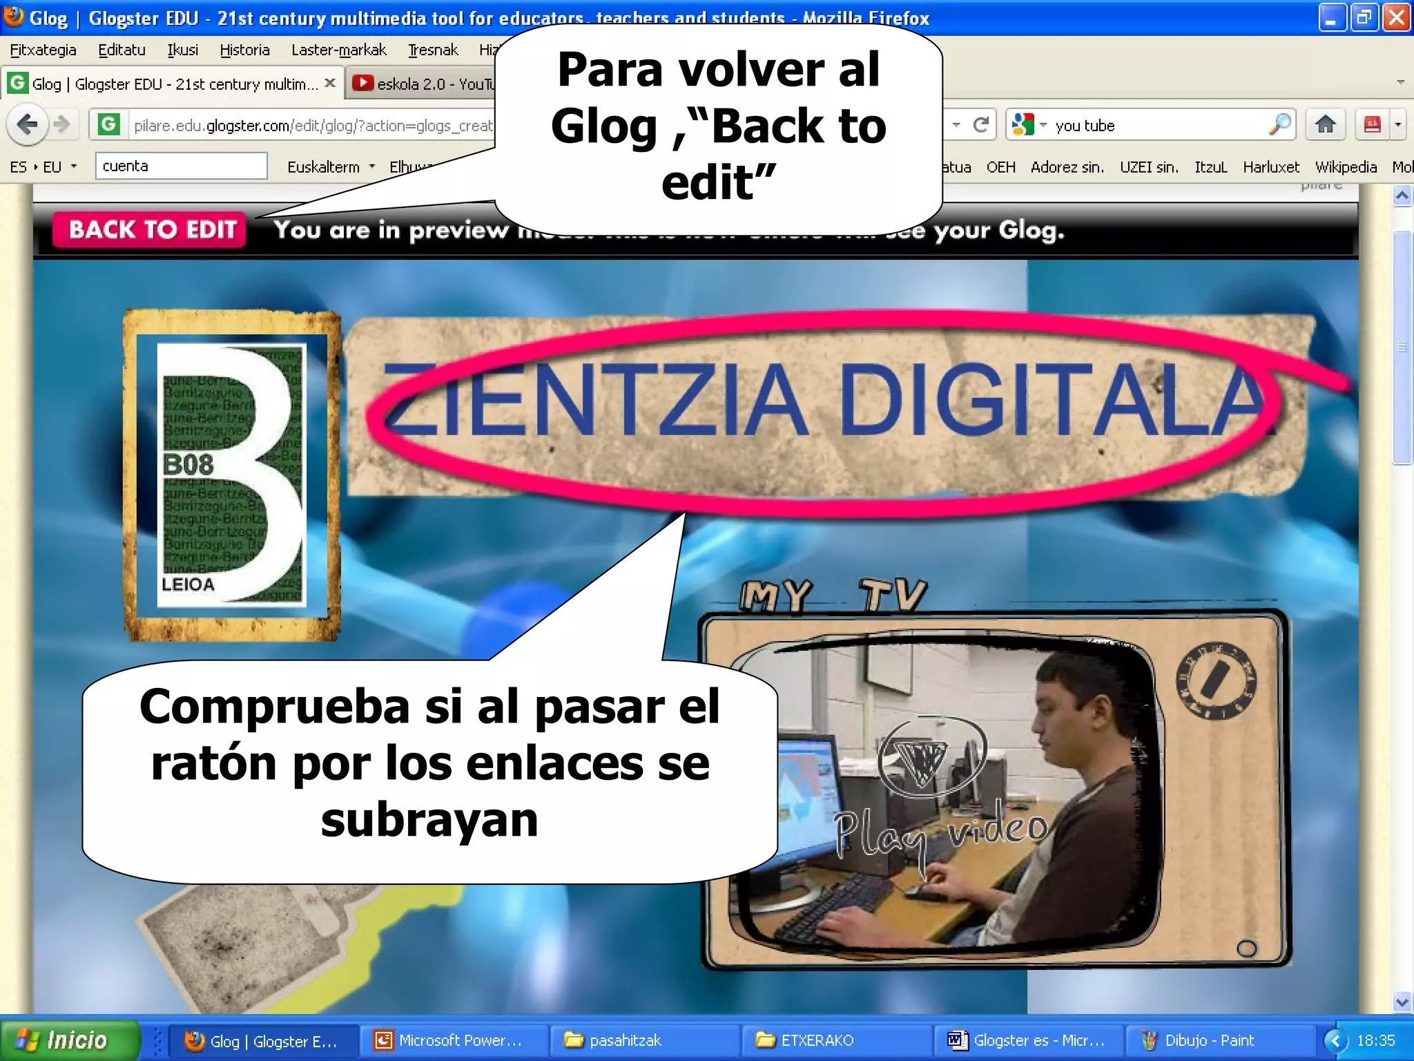Click the Wikipedia toolbar link
The height and width of the screenshot is (1061, 1414).
(x=1346, y=166)
